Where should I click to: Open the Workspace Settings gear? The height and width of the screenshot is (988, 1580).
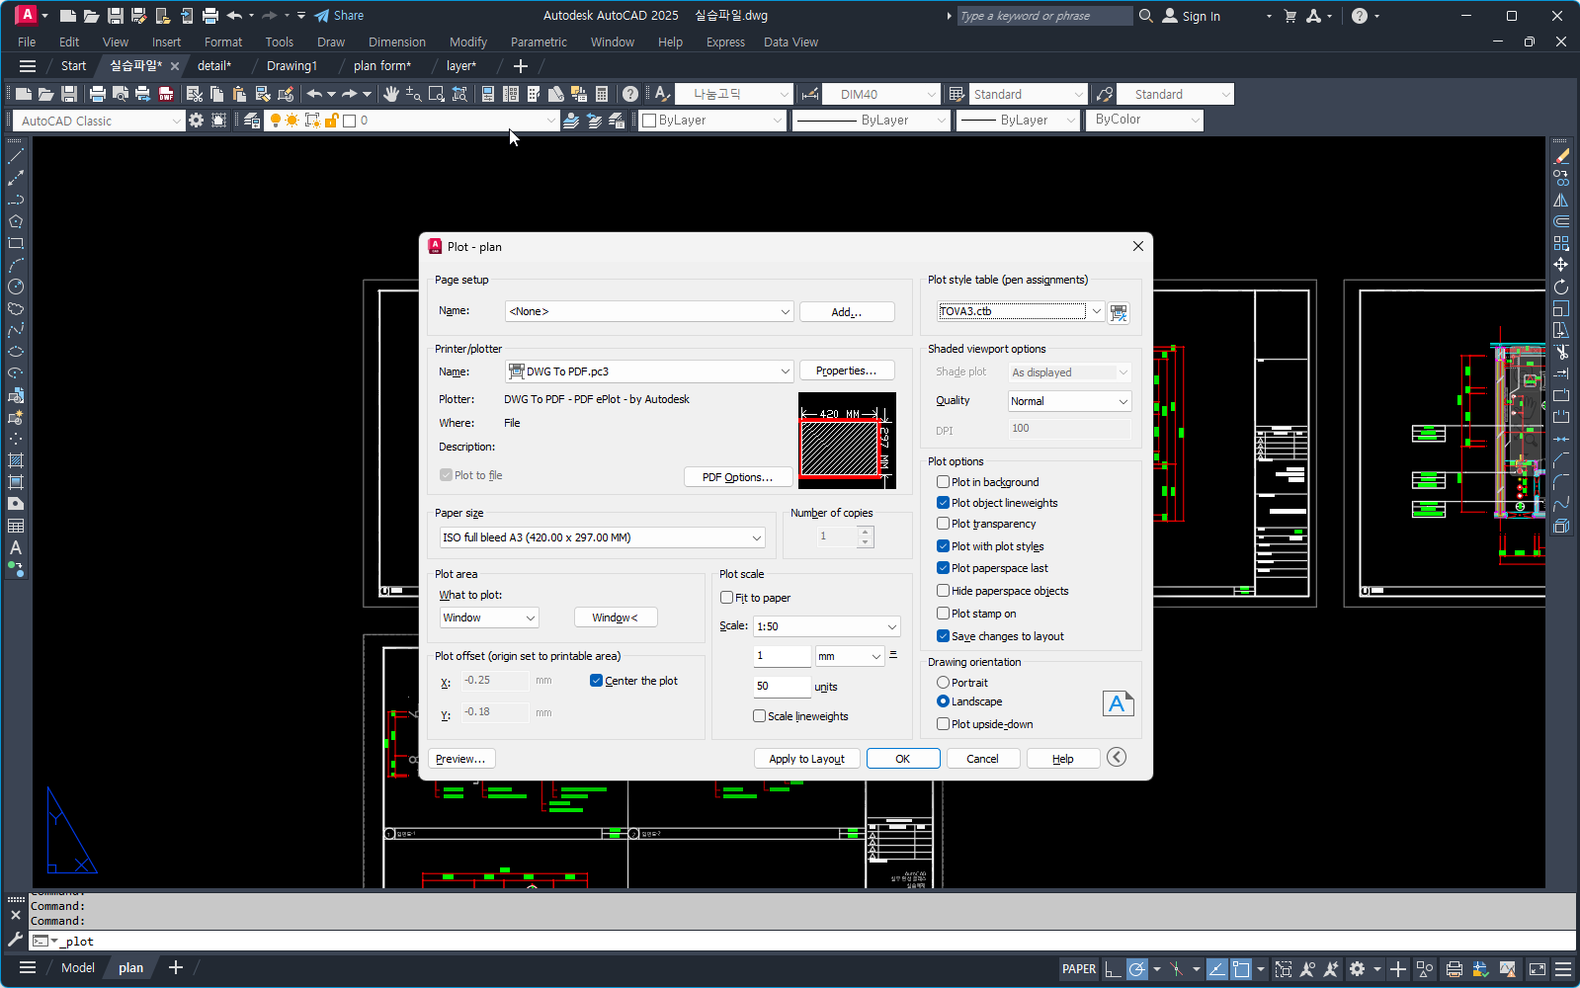(x=197, y=121)
